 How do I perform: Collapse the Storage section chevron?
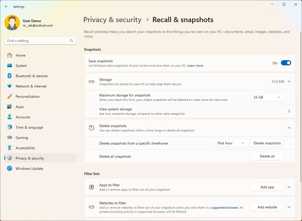289,82
